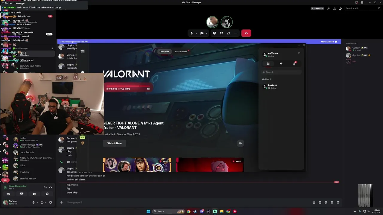The height and width of the screenshot is (215, 383).
Task: Add friends to DM icon in header
Action: (x=335, y=8)
